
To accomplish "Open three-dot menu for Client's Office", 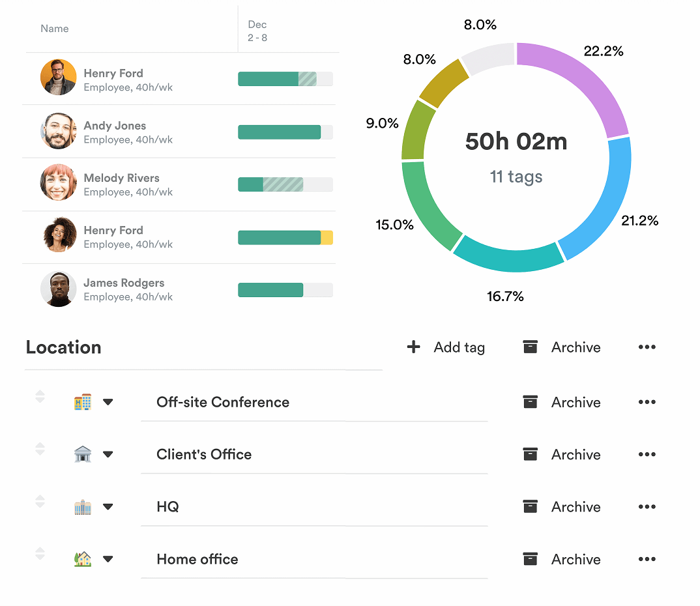I will (x=647, y=455).
